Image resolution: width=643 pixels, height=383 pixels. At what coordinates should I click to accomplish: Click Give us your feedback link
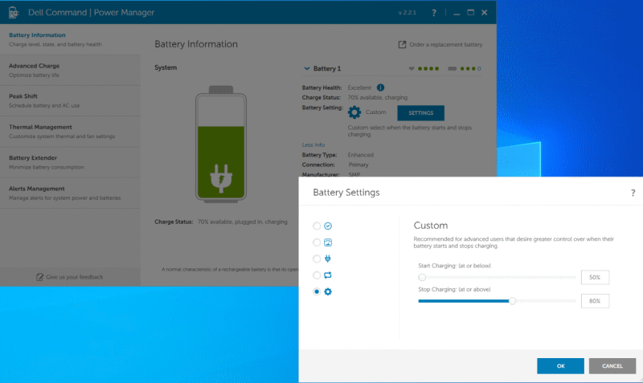[x=75, y=277]
